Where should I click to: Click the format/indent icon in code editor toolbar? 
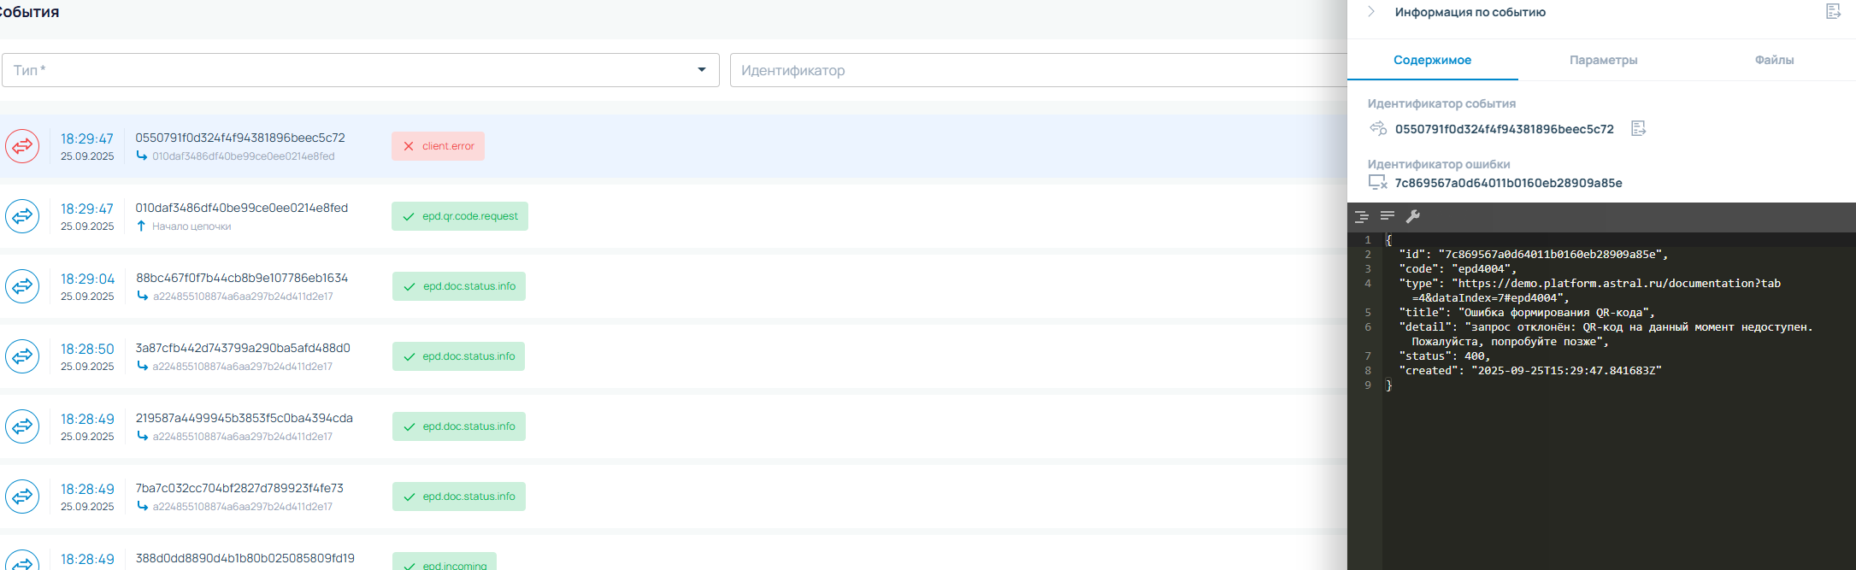click(x=1362, y=217)
